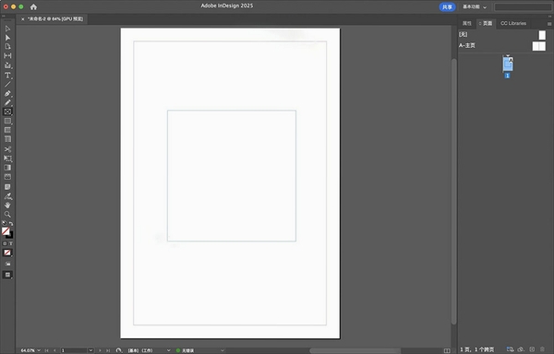This screenshot has width=554, height=354.
Task: Click the fill color swatch
Action: pyautogui.click(x=6, y=231)
